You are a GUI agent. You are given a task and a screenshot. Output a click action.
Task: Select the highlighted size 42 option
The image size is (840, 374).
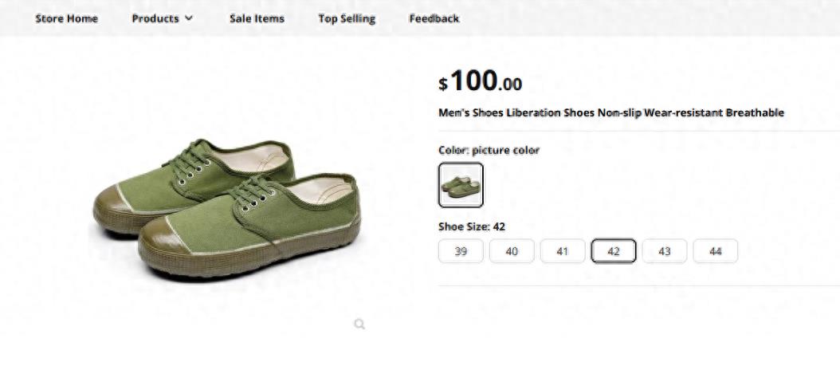click(x=614, y=251)
